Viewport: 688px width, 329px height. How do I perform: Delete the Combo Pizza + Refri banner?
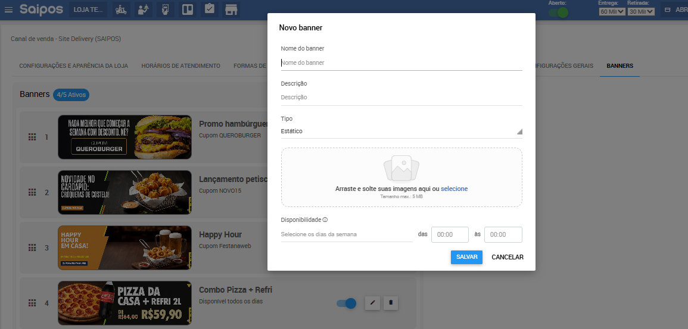tap(391, 303)
